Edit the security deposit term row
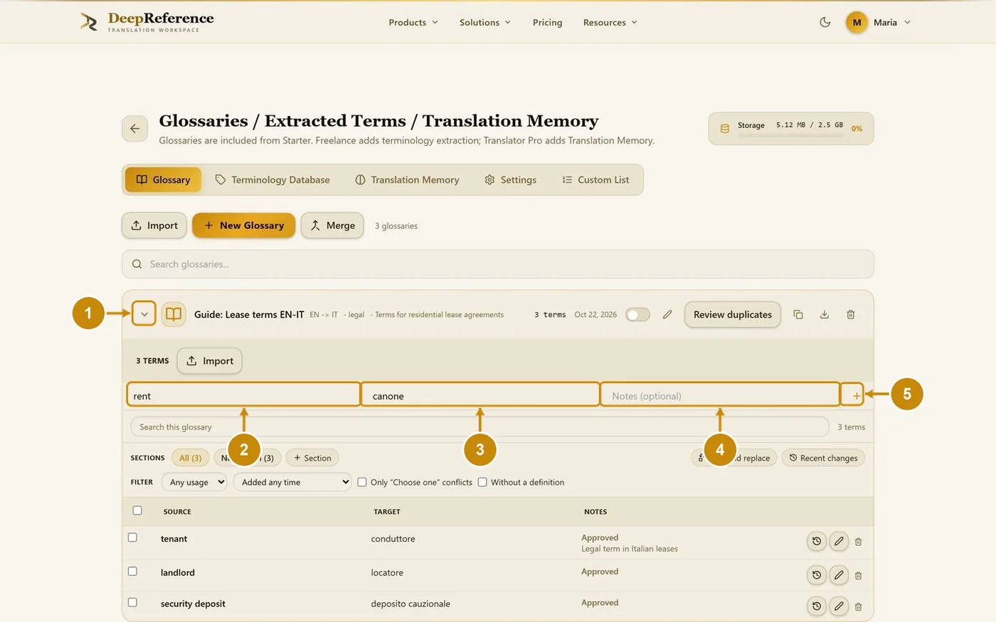Viewport: 996px width, 622px height. click(x=839, y=606)
